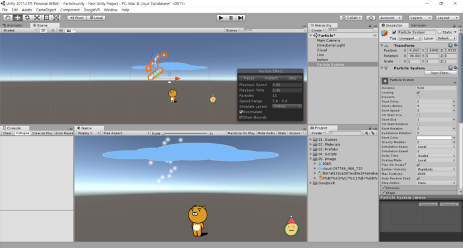Screen dimensions: 463x248
Task: Open the Account dropdown
Action: click(391, 18)
